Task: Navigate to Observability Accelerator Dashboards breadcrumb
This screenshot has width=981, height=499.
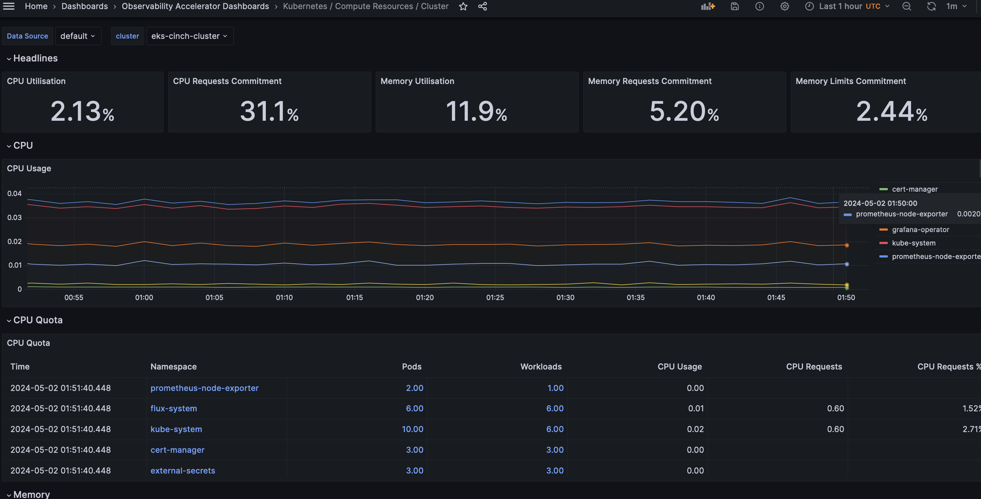Action: 195,6
